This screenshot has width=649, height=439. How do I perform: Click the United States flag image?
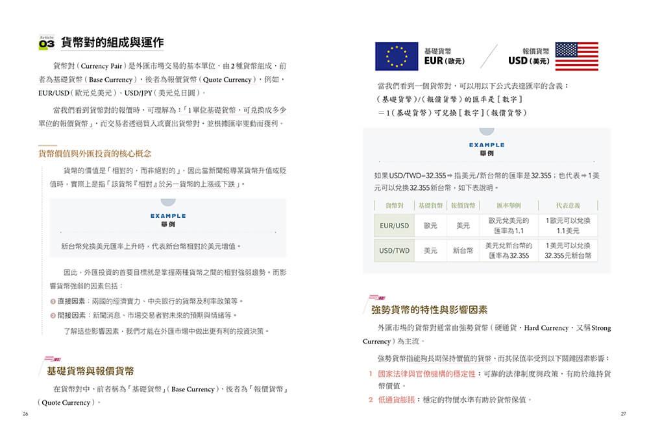pos(576,56)
